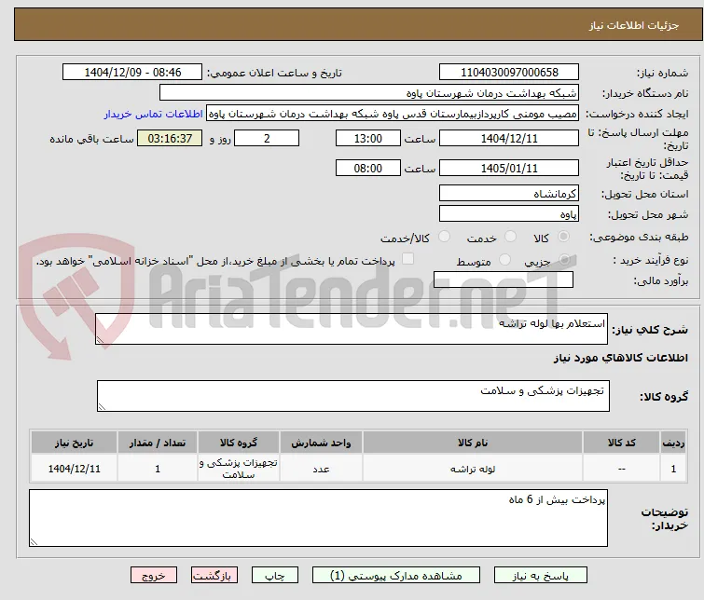Select the کالا radio button
Image resolution: width=704 pixels, height=600 pixels.
tap(563, 237)
